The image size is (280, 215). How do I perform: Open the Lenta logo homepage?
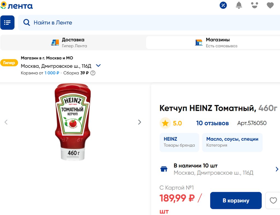[16, 5]
